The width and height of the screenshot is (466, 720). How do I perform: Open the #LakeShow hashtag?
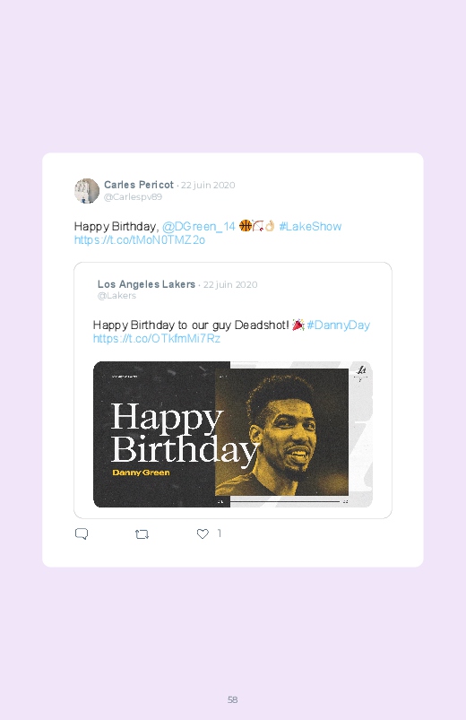tap(310, 226)
